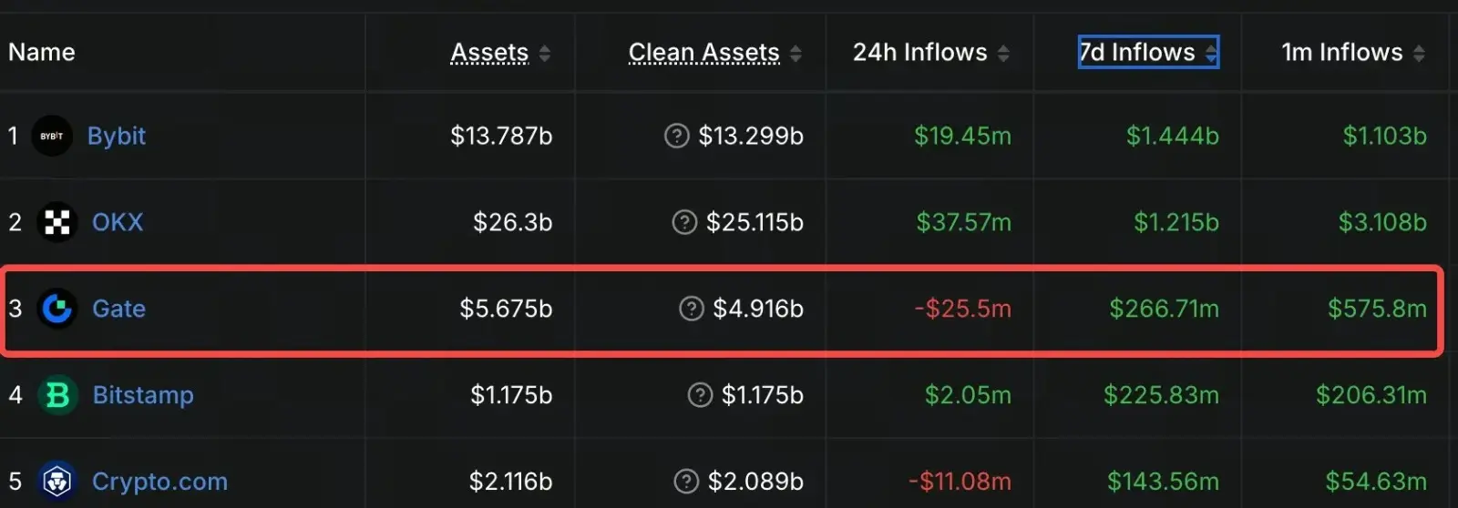1458x508 pixels.
Task: Open the Bitstamp exchange link
Action: pyautogui.click(x=143, y=395)
